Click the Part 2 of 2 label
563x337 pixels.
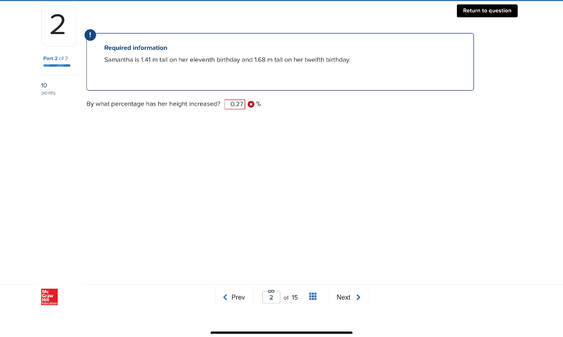click(56, 58)
